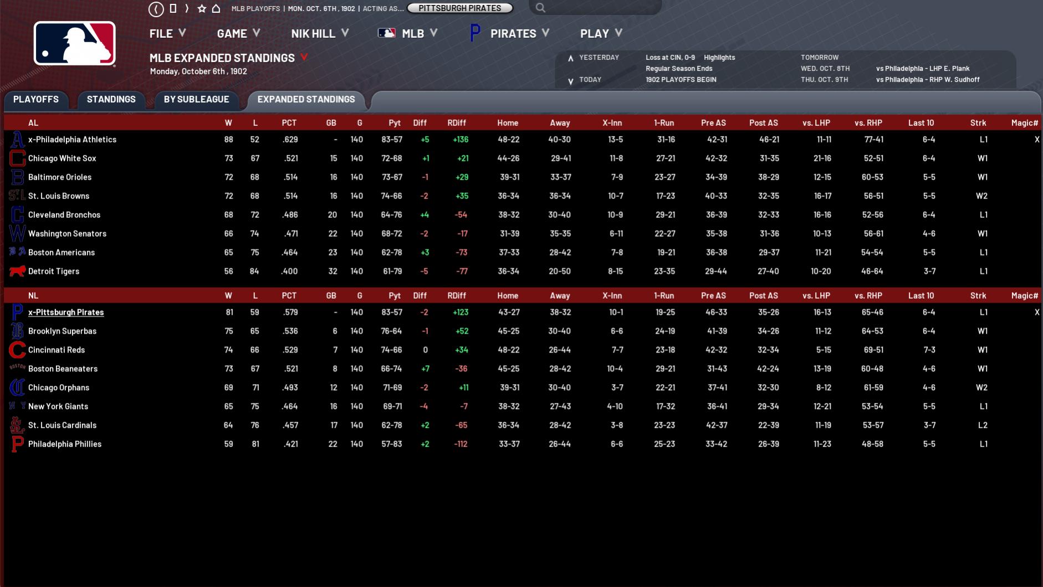
Task: Click the Pittsburgh Pirates acting-as button
Action: pos(459,8)
